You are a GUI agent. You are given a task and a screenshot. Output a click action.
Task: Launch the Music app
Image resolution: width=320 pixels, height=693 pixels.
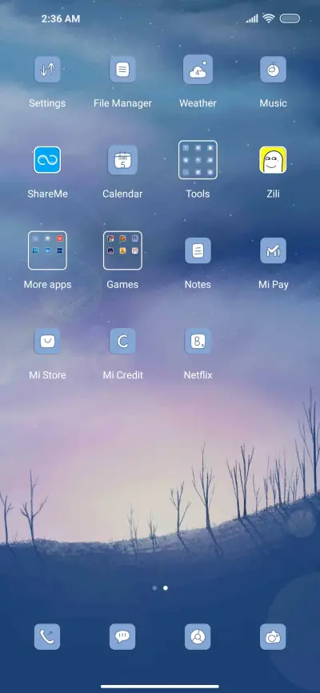click(x=273, y=70)
